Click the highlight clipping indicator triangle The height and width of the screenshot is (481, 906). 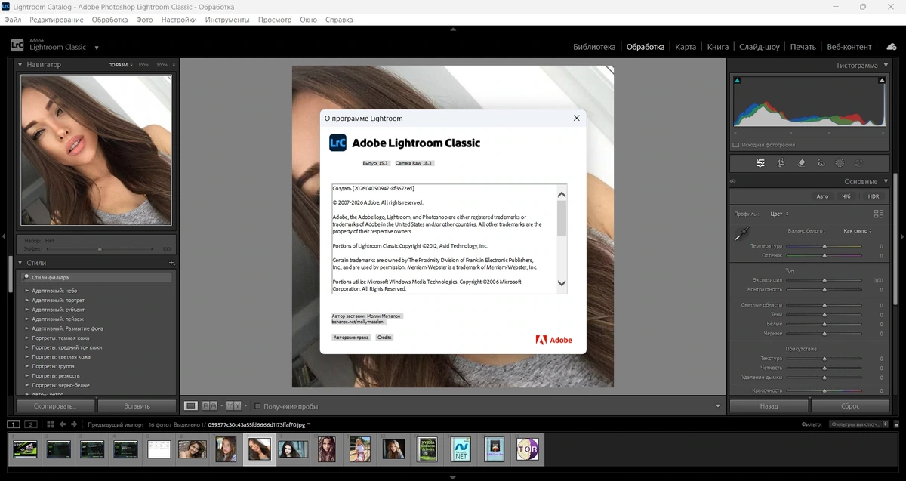pos(880,80)
